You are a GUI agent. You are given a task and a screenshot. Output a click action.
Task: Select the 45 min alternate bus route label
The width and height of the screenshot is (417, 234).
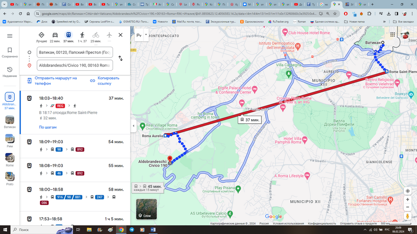[x=148, y=188]
